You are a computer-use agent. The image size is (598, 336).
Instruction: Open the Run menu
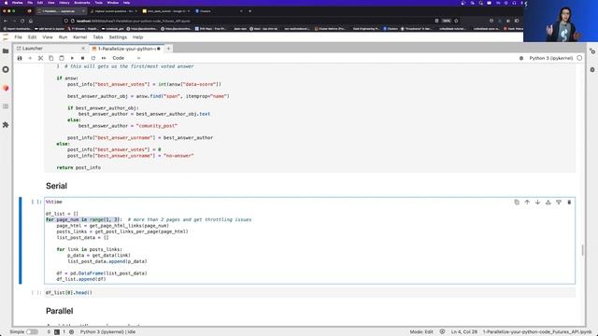63,37
